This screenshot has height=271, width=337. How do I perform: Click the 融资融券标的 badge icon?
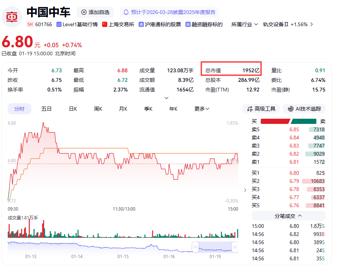click(188, 24)
